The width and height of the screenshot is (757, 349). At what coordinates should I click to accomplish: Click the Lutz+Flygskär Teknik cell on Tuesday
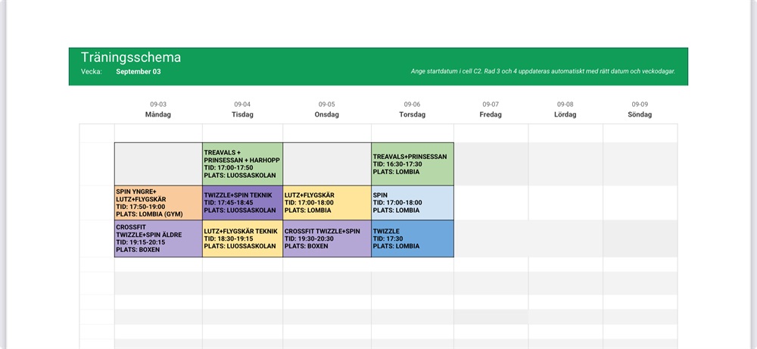(242, 238)
